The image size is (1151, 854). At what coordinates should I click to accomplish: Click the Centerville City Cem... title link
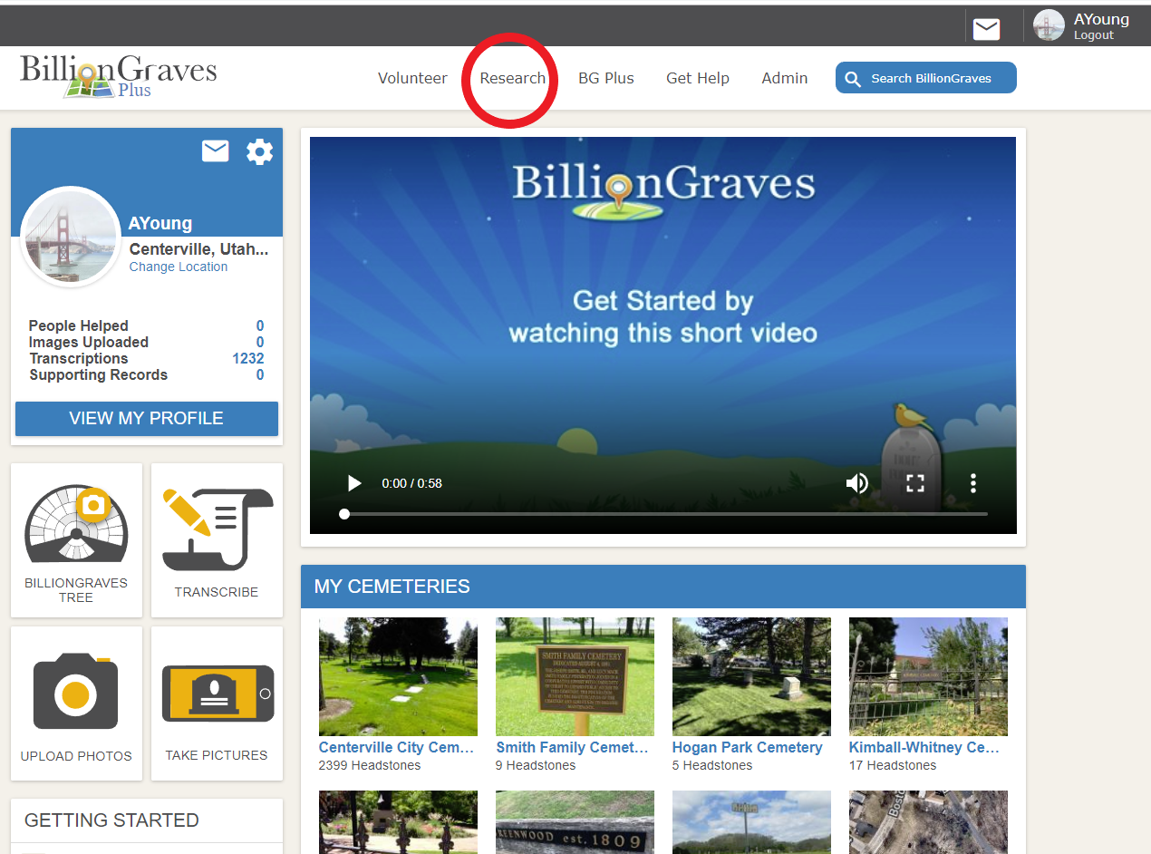pos(397,747)
